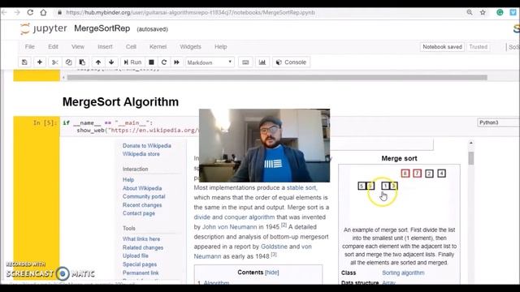This screenshot has width=520, height=292.
Task: Open the Cell menu
Action: pos(131,47)
